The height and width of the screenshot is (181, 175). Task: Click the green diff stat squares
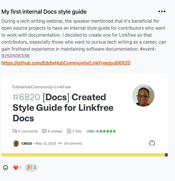coord(108,131)
